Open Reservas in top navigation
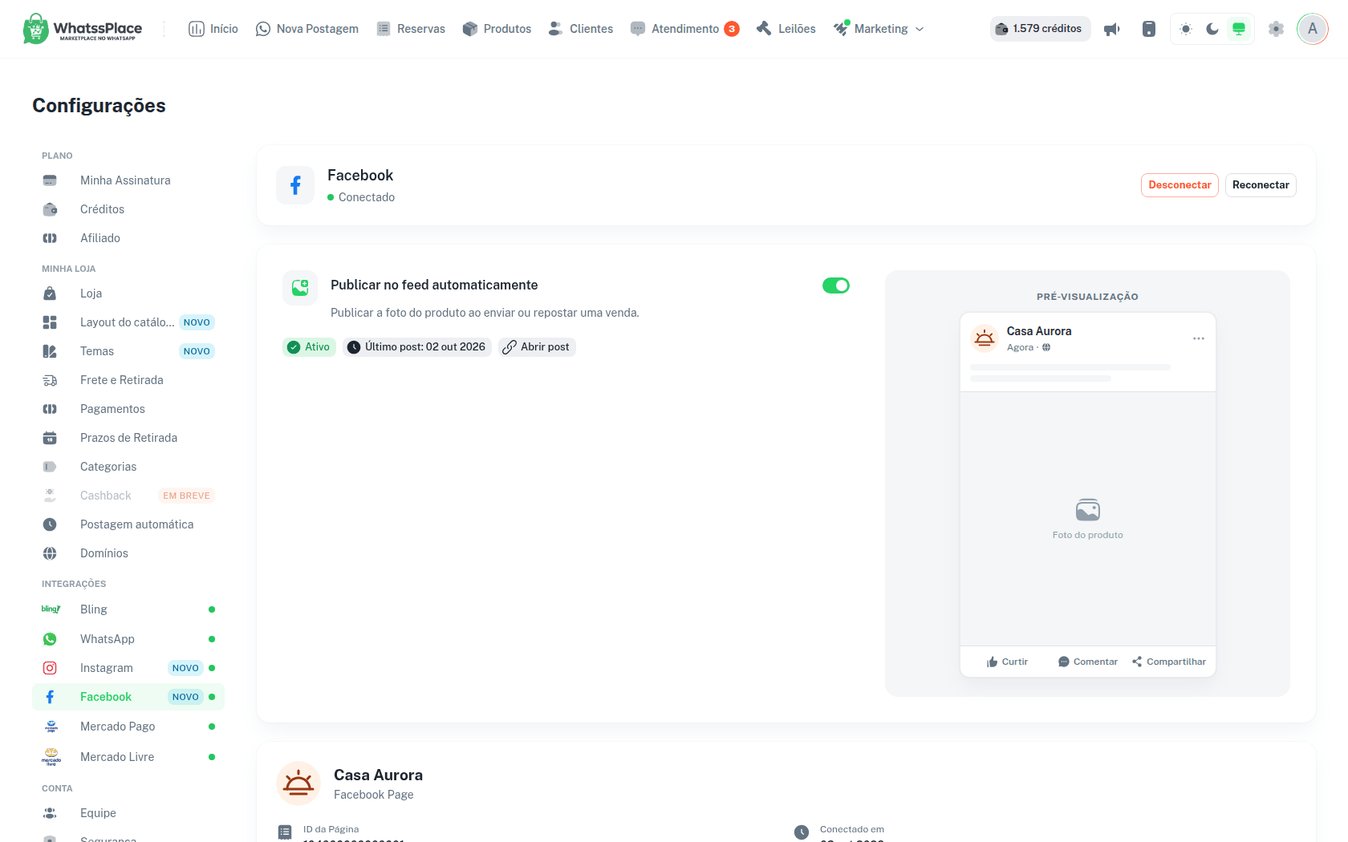 [x=411, y=29]
